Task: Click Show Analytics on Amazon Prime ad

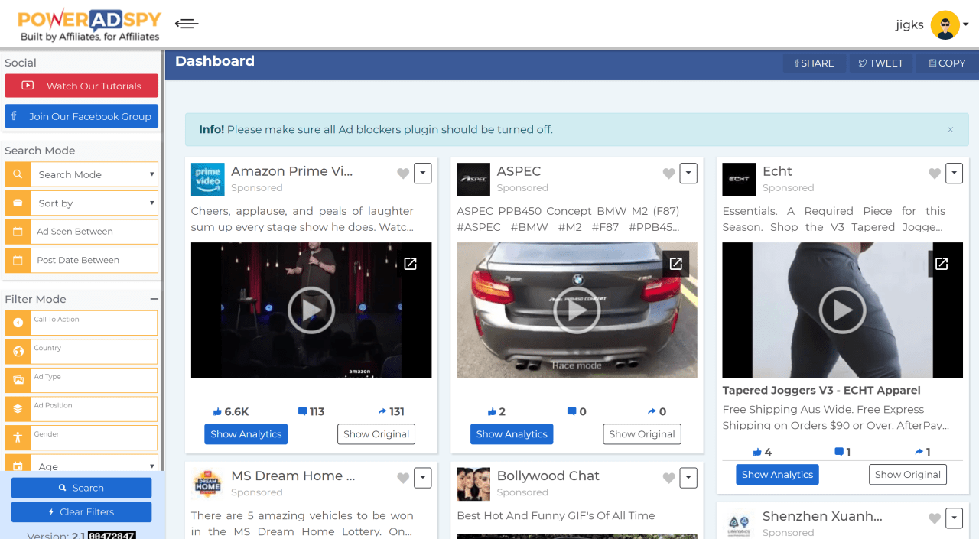Action: 246,434
